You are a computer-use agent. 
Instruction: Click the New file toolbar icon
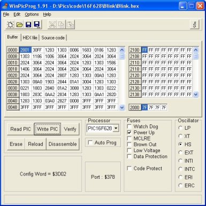tap(10, 25)
